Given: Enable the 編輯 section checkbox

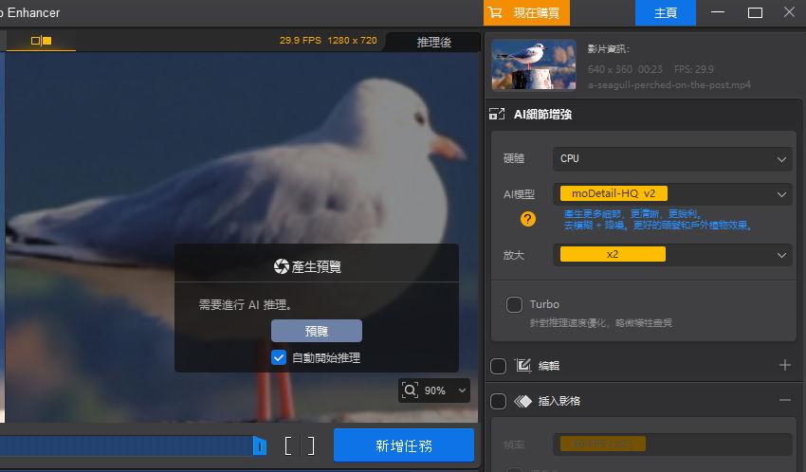Looking at the screenshot, I should click(x=498, y=366).
